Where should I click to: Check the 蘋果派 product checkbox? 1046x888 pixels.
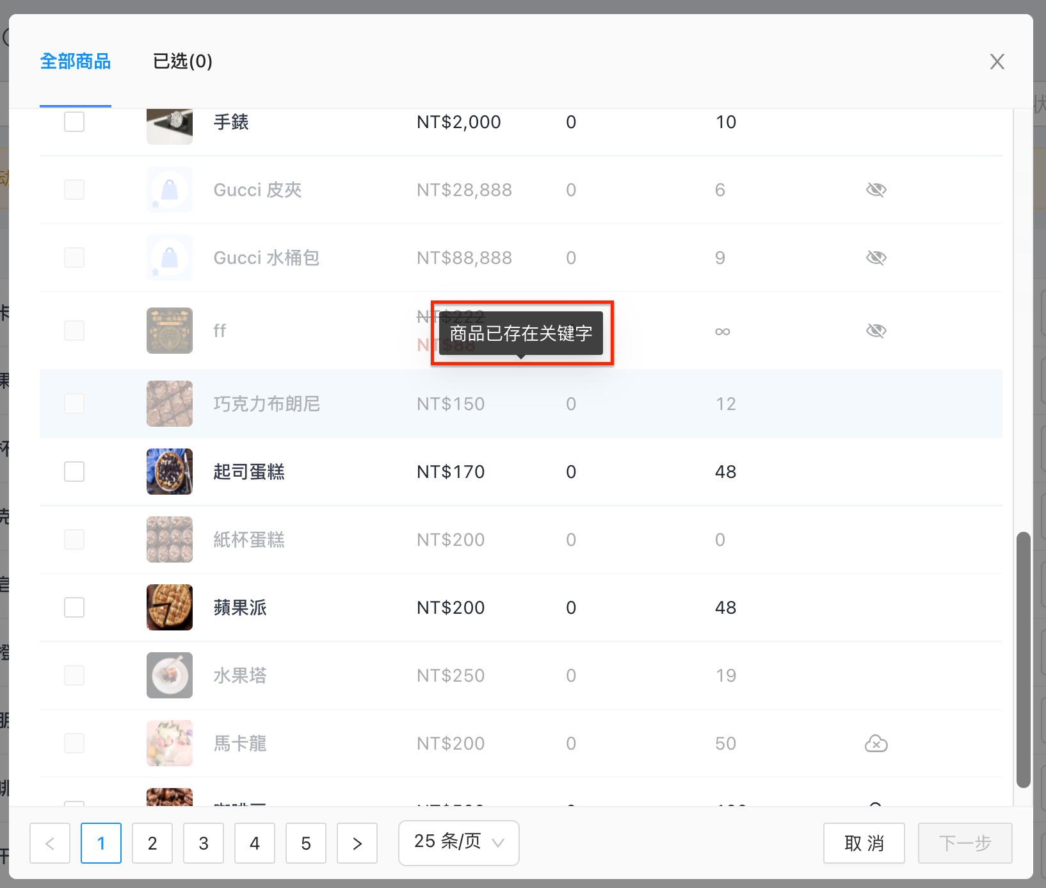click(x=74, y=607)
